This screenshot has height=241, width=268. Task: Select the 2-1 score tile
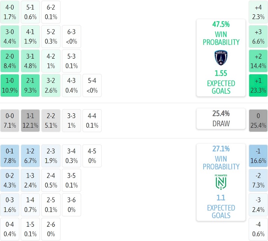pyautogui.click(x=30, y=86)
